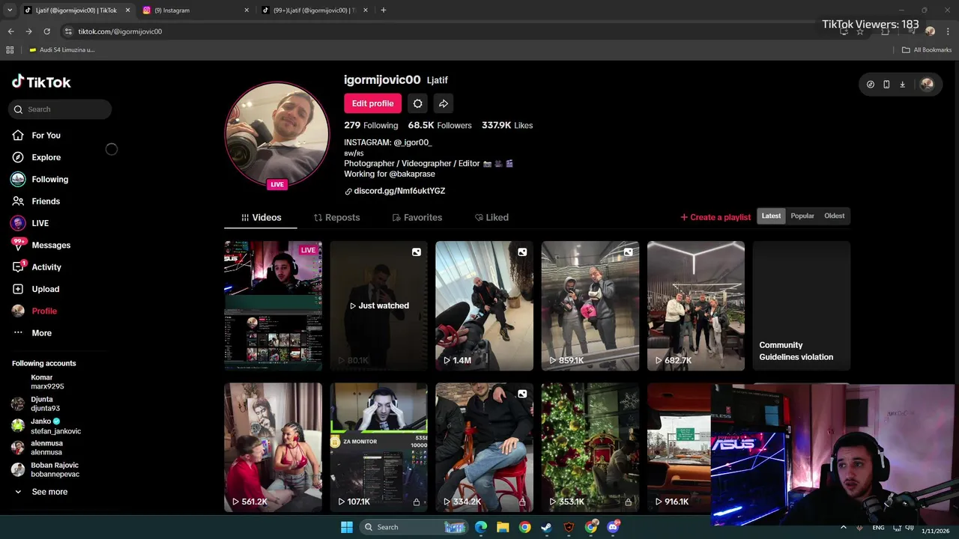959x539 pixels.
Task: Open the Janko stefan_jankovic following account
Action: click(46, 426)
